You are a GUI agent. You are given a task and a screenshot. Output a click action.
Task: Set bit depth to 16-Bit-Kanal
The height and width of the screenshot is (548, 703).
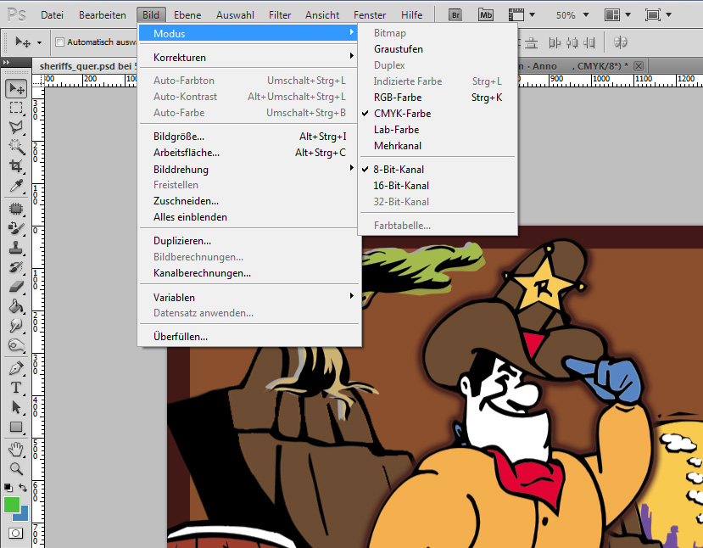[x=401, y=186]
